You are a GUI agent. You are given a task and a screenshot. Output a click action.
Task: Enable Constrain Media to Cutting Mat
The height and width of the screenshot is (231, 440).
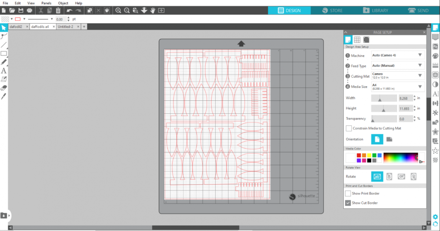(349, 128)
